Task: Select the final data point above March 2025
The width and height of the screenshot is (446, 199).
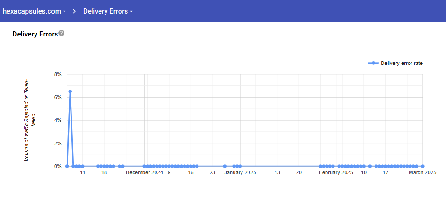Action: 422,166
